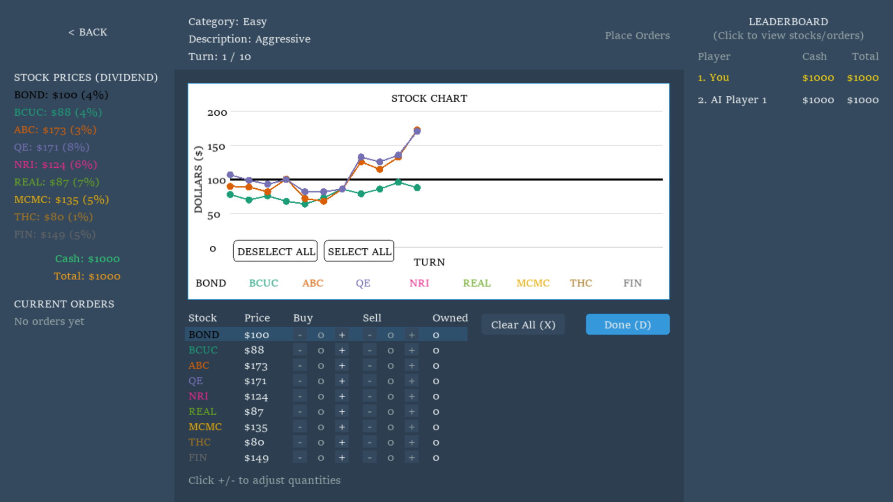893x502 pixels.
Task: Decrease Sell quantity for REAL
Action: click(x=370, y=411)
